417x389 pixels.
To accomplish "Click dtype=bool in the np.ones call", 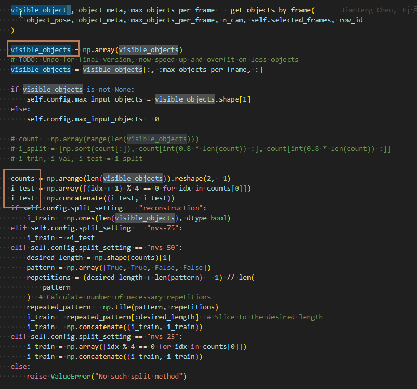I will point(206,218).
